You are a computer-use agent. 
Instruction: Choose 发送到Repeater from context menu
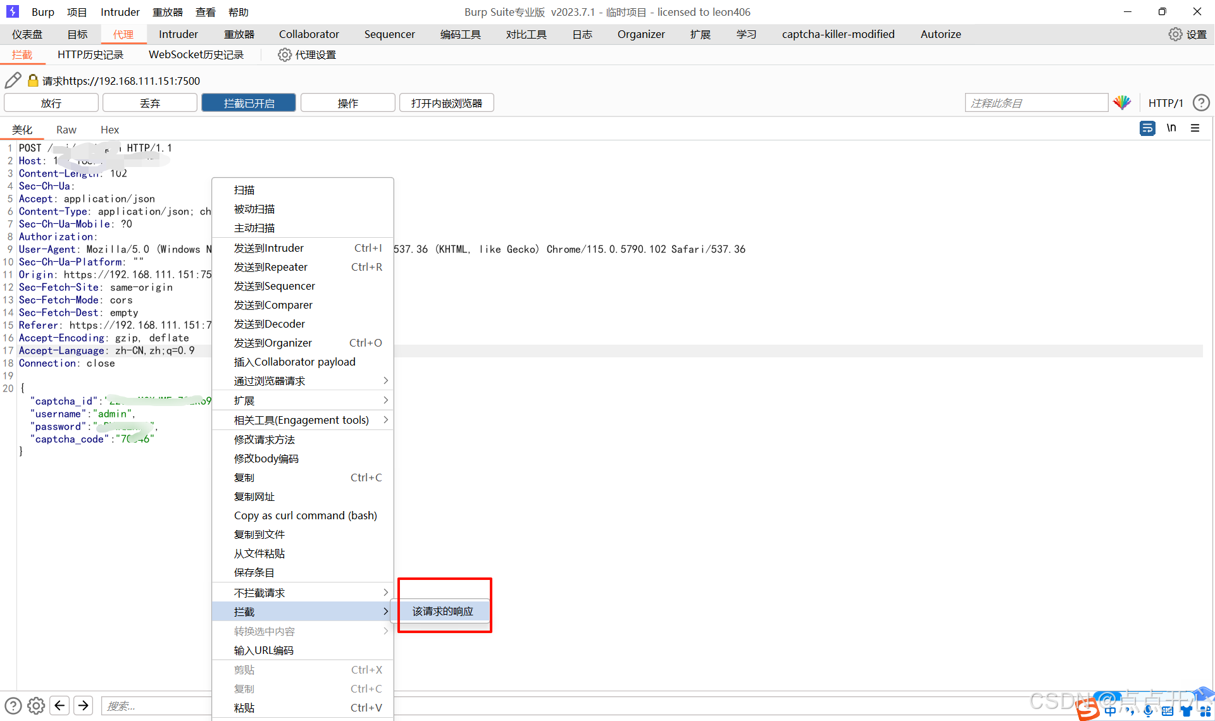[x=302, y=267]
